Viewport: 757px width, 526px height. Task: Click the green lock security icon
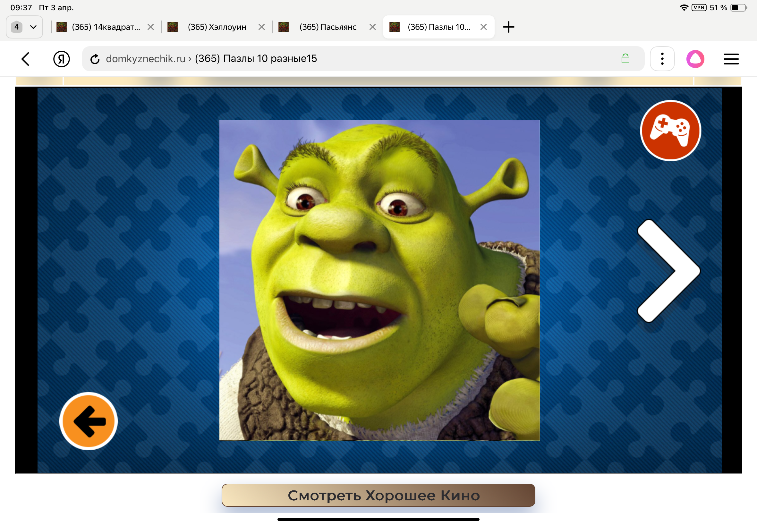tap(625, 59)
